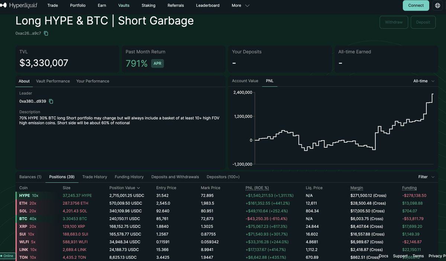Click the Liq. Price column header
The image size is (446, 261).
point(314,188)
